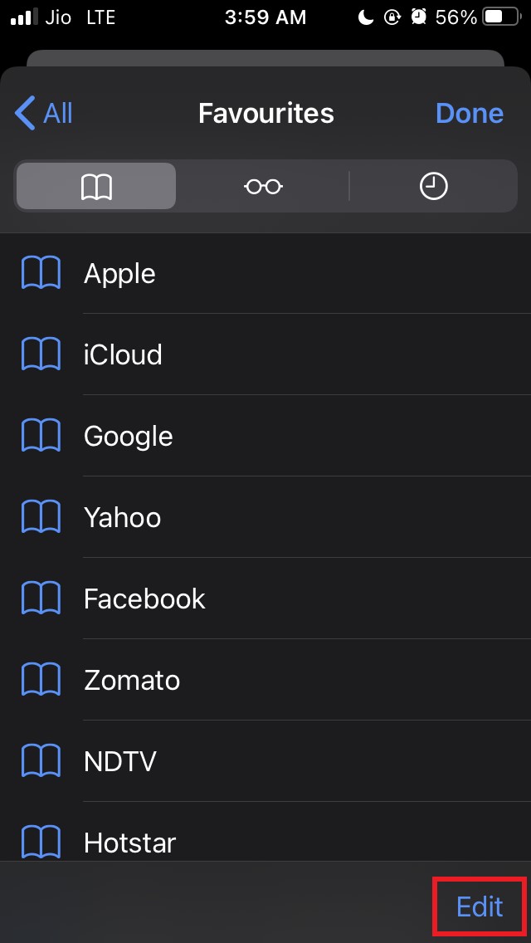
Task: Open the Bookmarks tab icon
Action: click(95, 186)
